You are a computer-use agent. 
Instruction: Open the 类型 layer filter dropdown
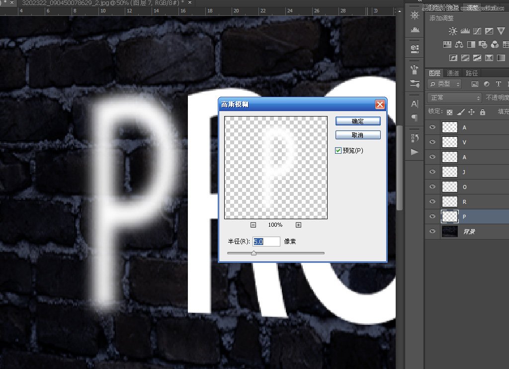(x=444, y=84)
